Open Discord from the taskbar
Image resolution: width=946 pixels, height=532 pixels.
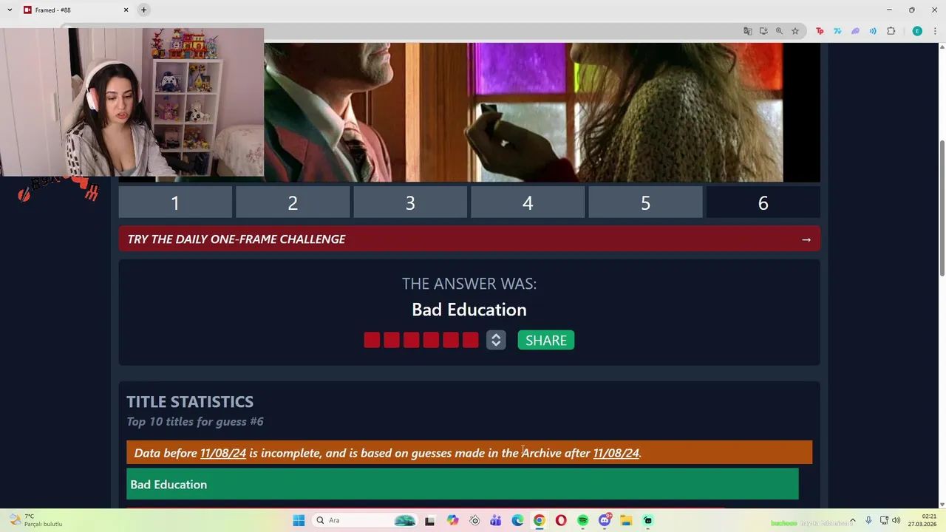pos(605,520)
